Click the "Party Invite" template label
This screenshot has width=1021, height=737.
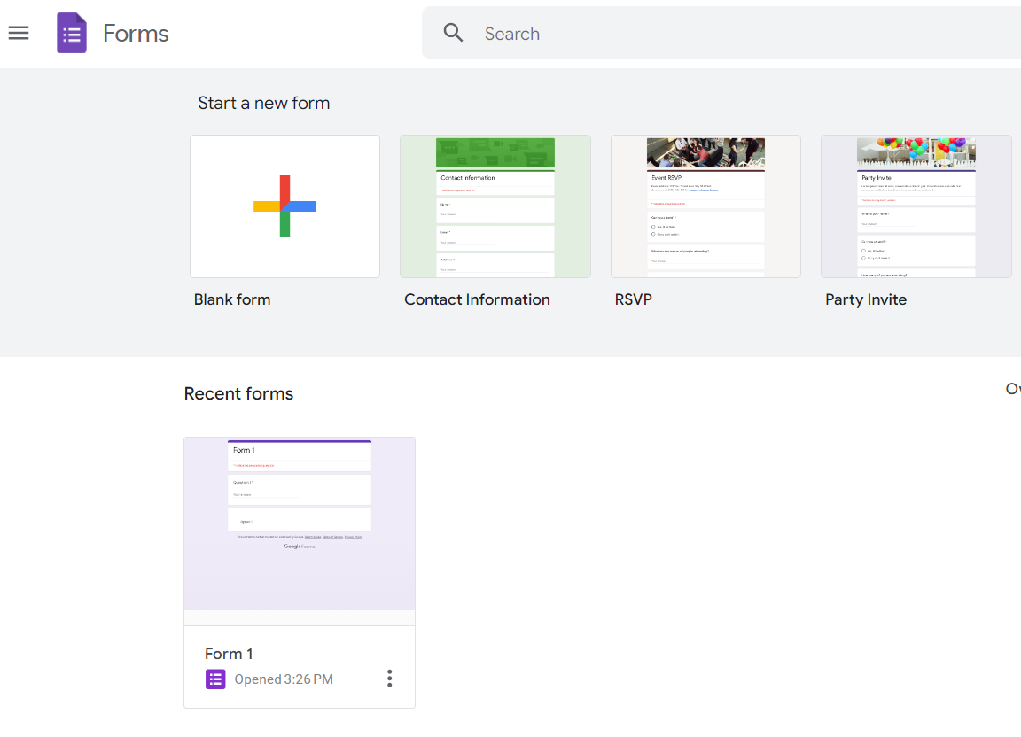click(x=865, y=299)
